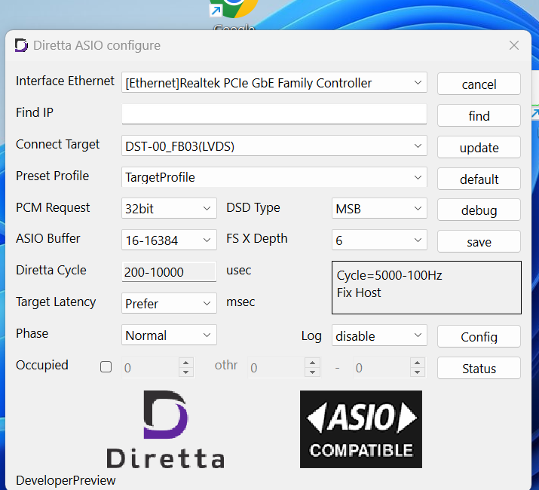Click the Occupied value spinner field

[x=150, y=368]
